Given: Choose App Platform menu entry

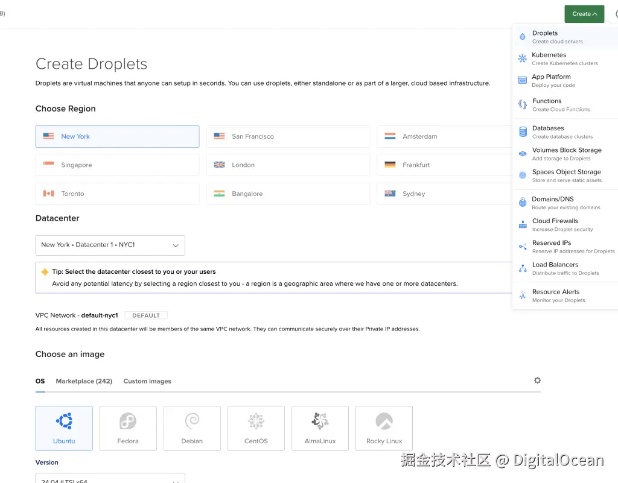Looking at the screenshot, I should point(565,80).
